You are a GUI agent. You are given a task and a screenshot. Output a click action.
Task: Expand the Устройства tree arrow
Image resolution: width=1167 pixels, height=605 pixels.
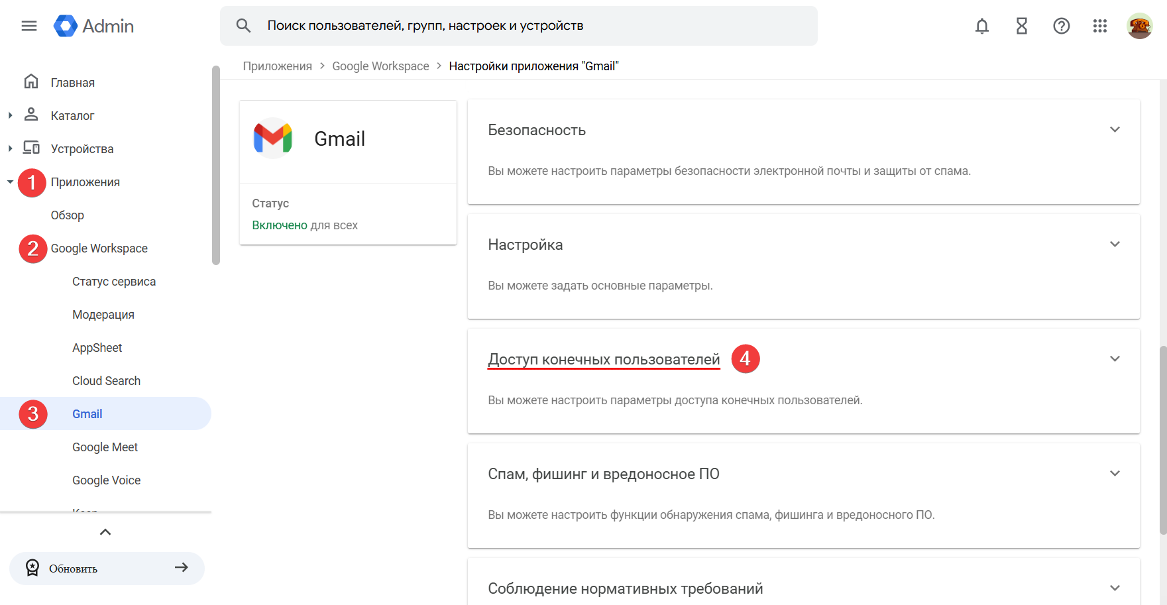coord(10,148)
